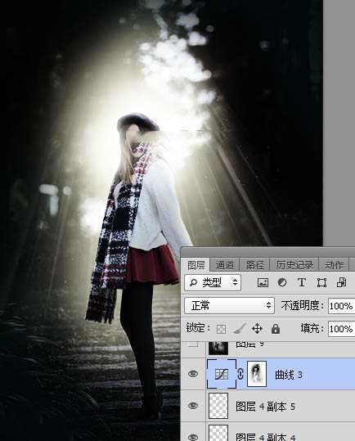Click the mask link icon of 曲线 3
355x441 pixels.
point(240,374)
